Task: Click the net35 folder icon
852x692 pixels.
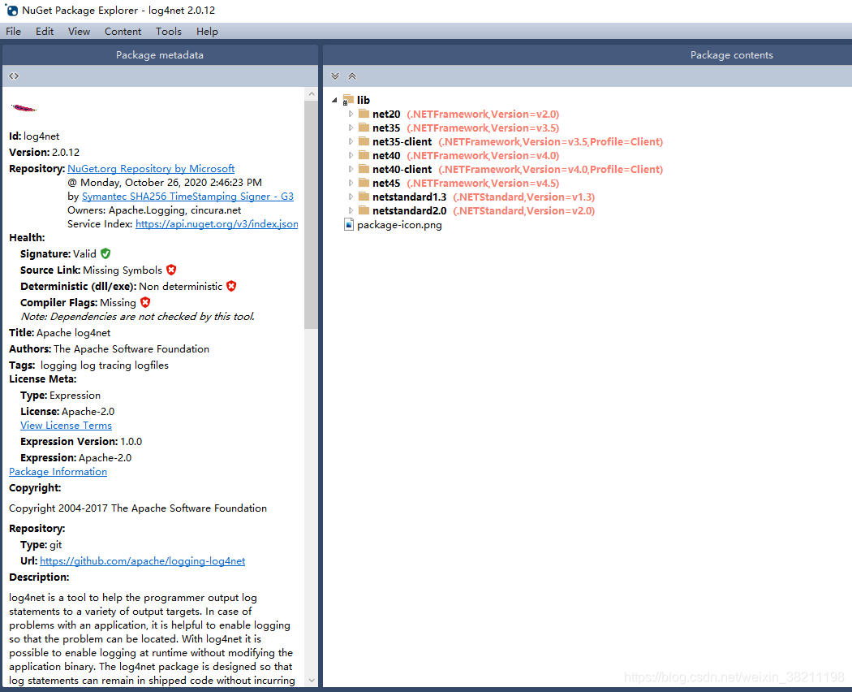Action: pyautogui.click(x=364, y=128)
